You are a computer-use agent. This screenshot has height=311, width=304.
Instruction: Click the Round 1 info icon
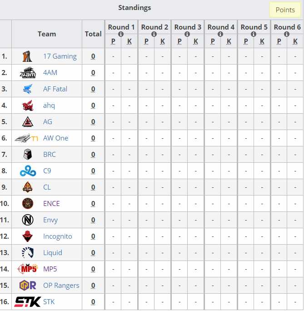121,34
